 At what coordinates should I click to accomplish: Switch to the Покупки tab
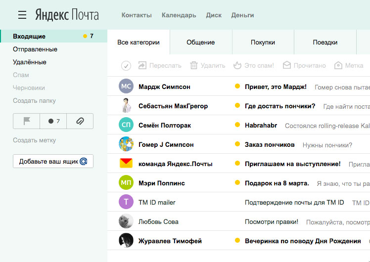pos(263,42)
